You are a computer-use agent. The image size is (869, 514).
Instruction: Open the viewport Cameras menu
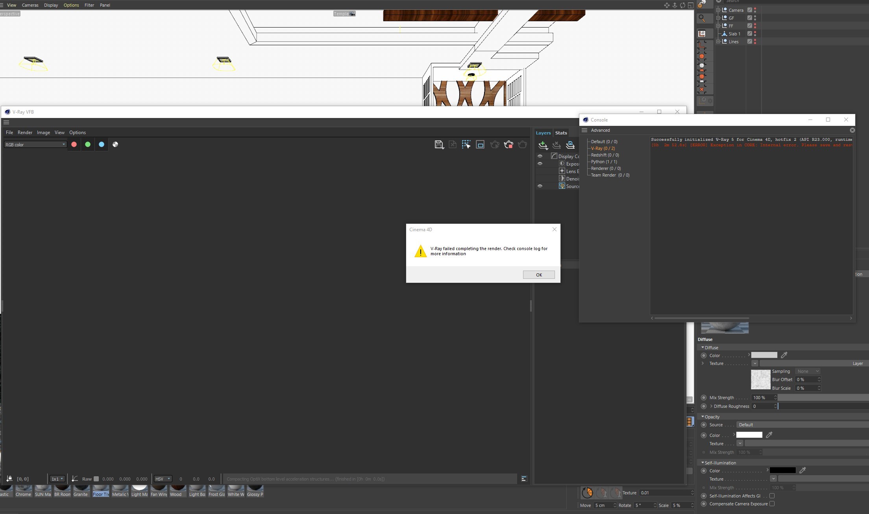pyautogui.click(x=30, y=5)
